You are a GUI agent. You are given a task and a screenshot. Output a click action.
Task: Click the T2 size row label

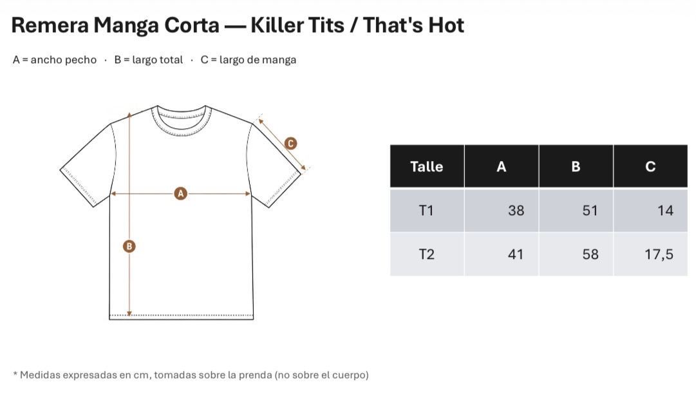[427, 254]
